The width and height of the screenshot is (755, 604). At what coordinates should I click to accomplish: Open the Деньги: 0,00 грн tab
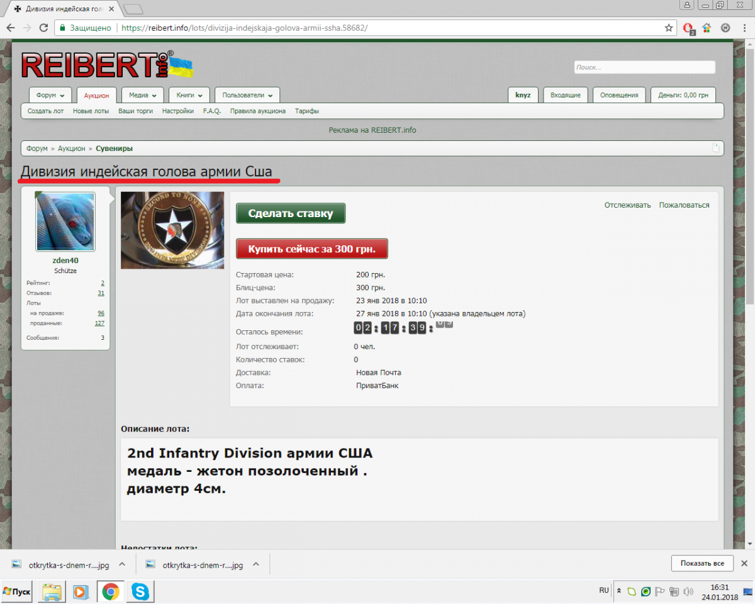click(x=683, y=95)
